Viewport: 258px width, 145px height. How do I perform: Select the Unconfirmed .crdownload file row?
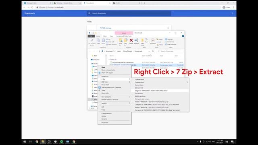pos(146,63)
